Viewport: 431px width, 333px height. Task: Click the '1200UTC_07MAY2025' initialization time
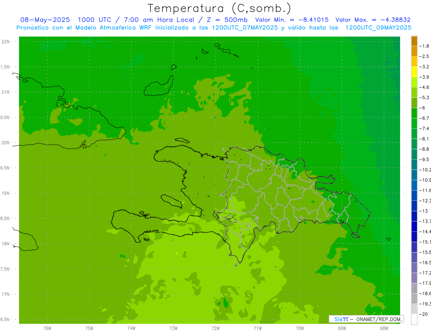click(245, 28)
